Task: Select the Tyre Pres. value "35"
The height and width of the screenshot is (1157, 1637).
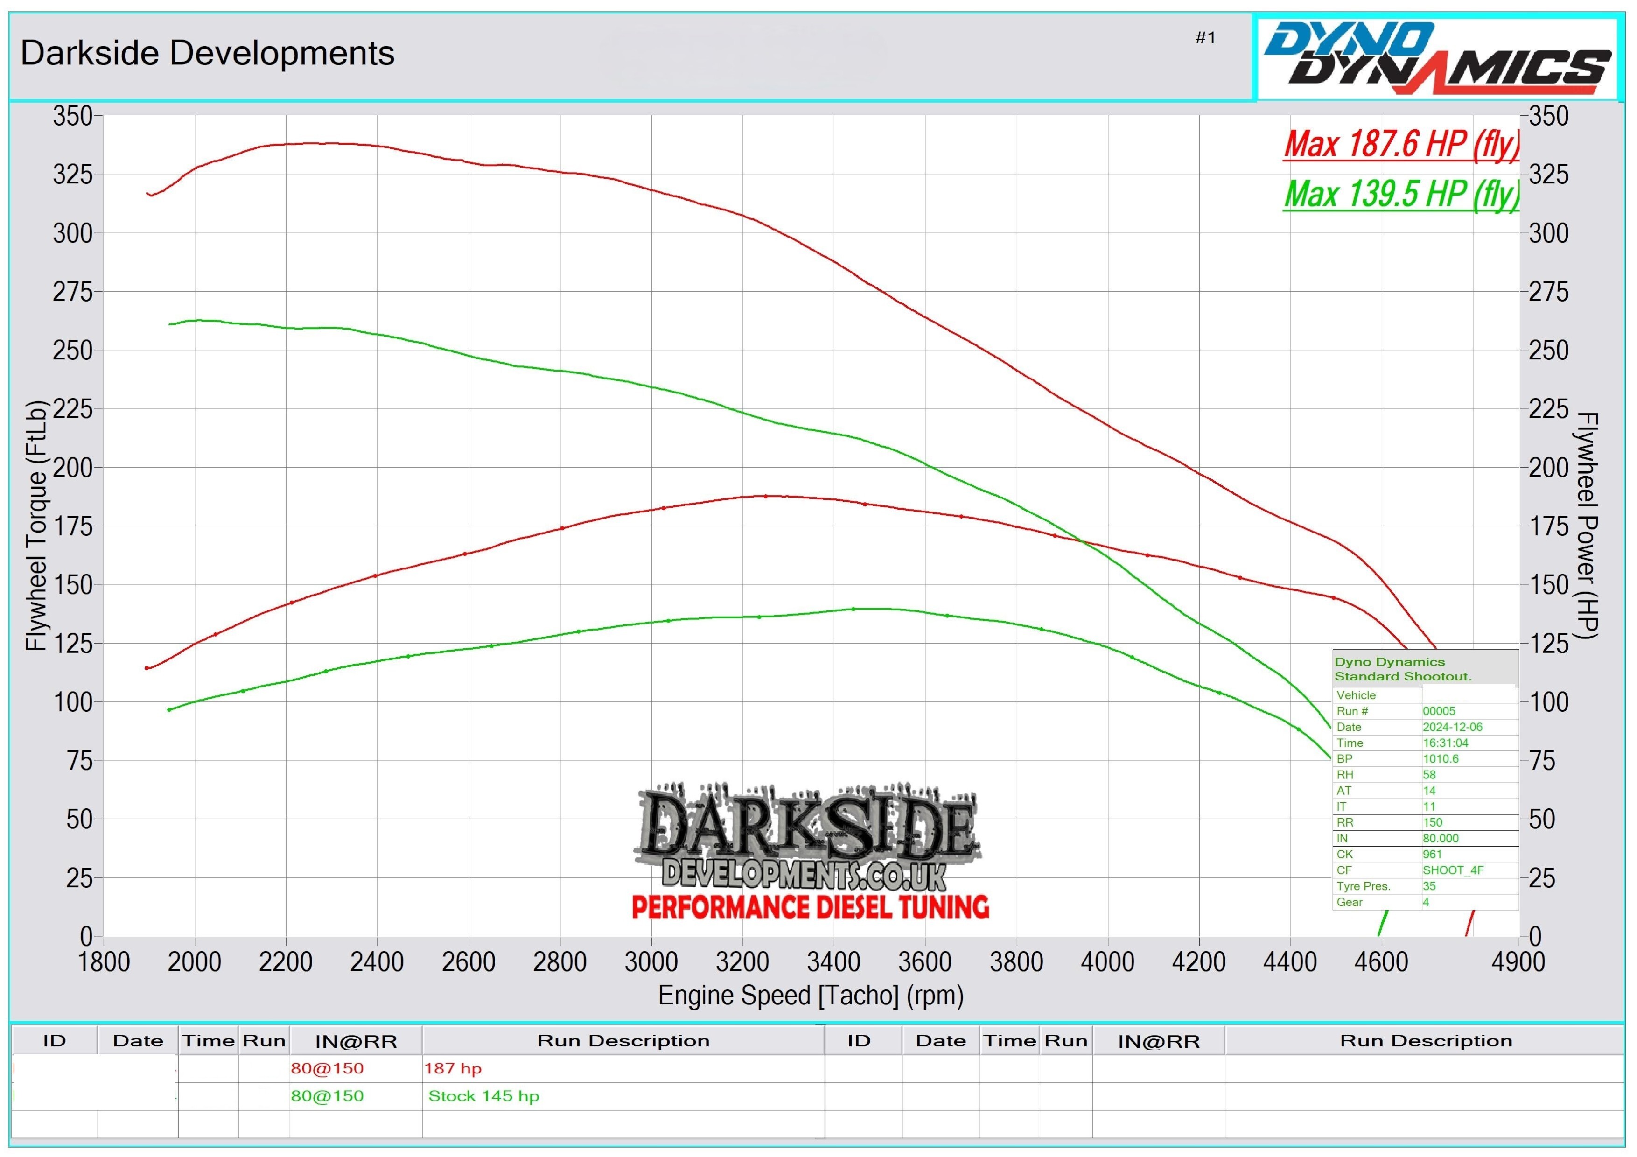Action: coord(1429,886)
